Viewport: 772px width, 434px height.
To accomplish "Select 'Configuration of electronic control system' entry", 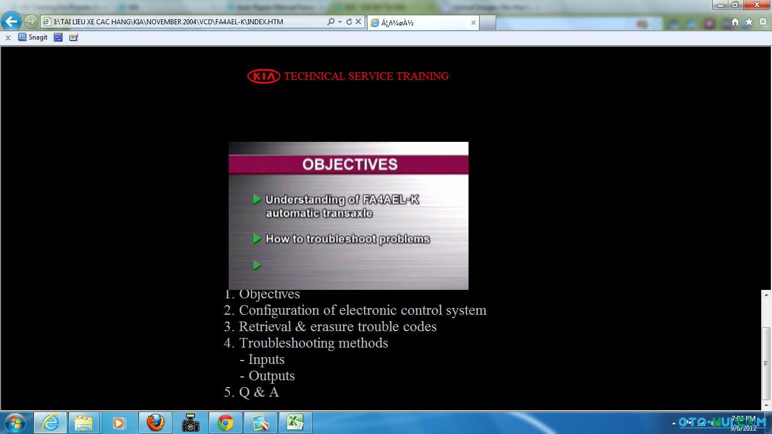I will (x=355, y=310).
